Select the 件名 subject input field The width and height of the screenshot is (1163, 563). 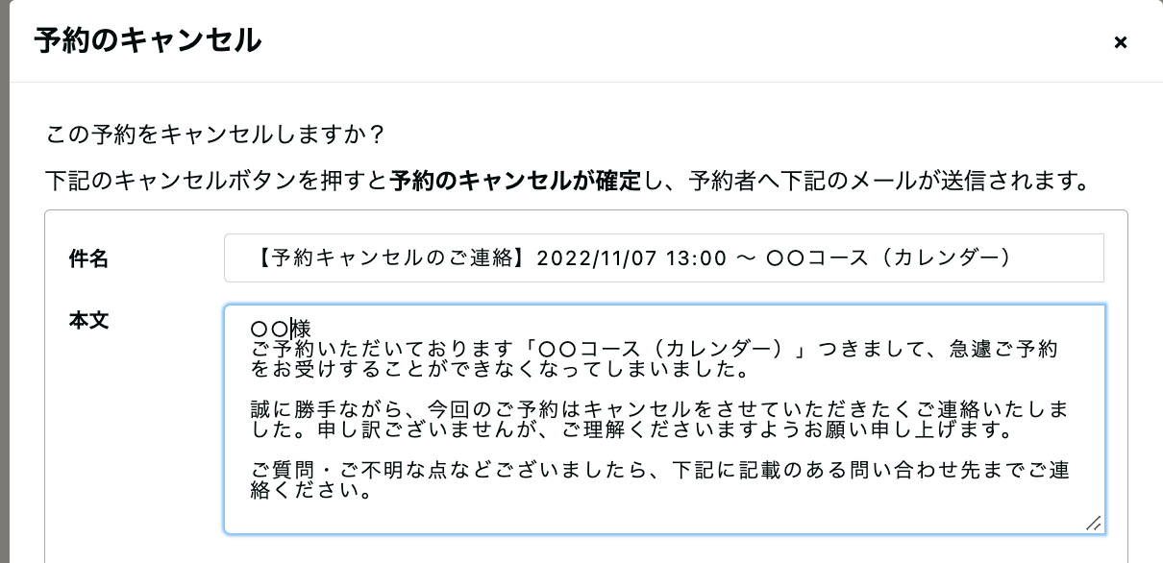(x=663, y=257)
